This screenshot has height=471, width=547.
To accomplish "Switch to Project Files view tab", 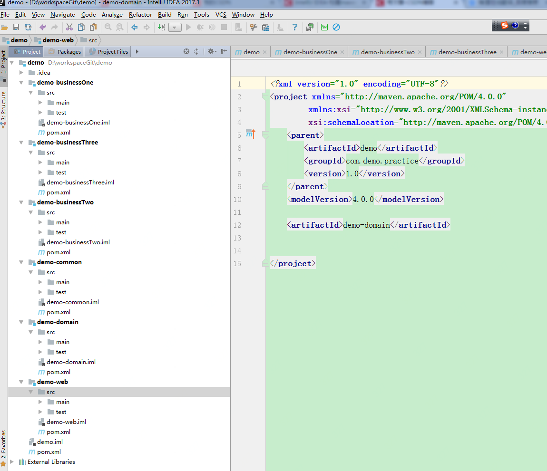I will click(108, 52).
